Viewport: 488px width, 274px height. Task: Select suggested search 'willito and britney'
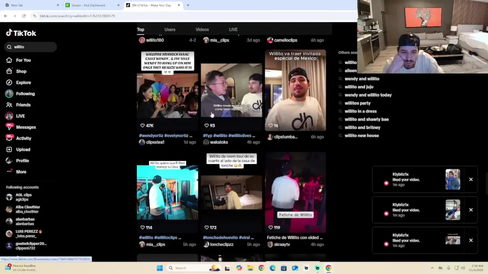363,127
